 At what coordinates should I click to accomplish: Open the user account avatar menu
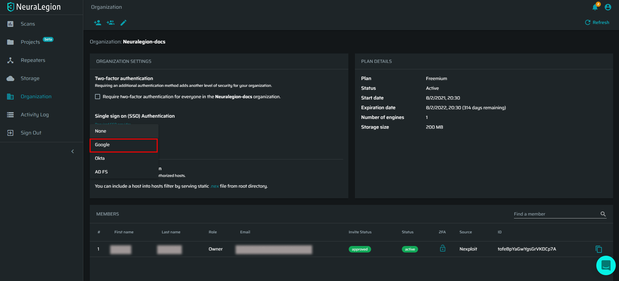coord(608,7)
